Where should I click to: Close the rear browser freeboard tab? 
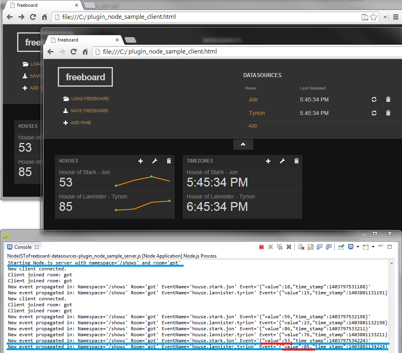coord(77,5)
